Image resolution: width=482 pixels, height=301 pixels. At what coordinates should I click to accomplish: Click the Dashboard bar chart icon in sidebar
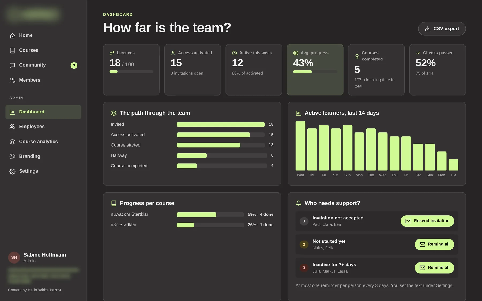pos(12,112)
